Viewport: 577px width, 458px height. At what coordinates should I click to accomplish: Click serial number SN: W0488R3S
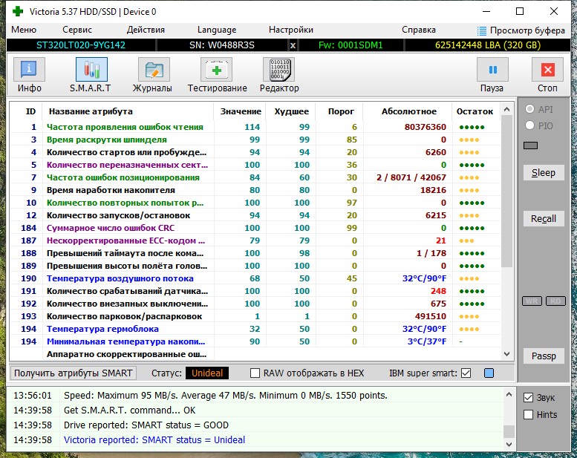tap(222, 45)
